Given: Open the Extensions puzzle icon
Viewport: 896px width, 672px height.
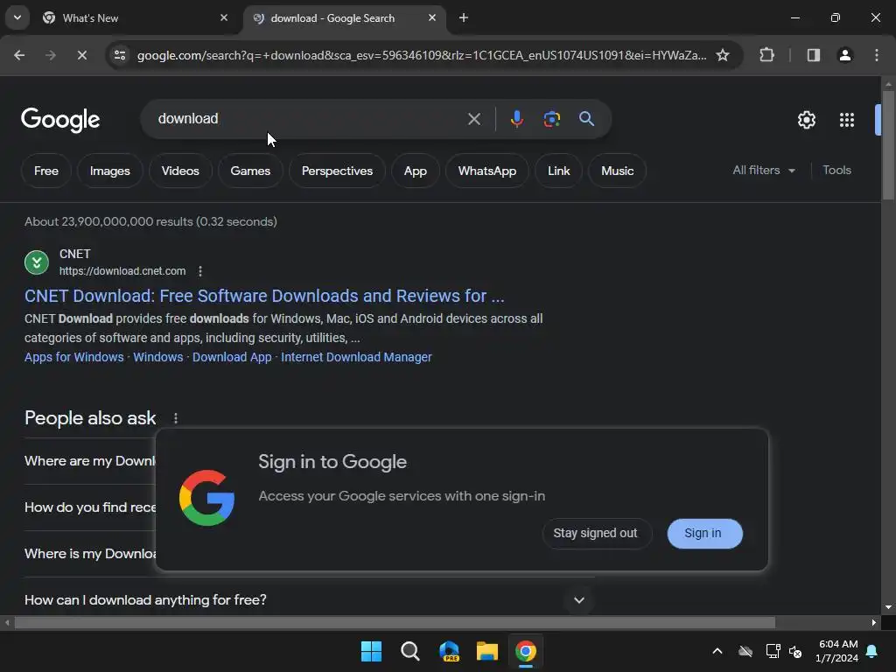Looking at the screenshot, I should [x=766, y=55].
